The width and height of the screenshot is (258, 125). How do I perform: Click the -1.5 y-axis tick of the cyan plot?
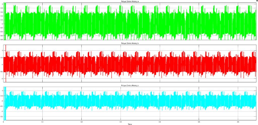click(2, 117)
